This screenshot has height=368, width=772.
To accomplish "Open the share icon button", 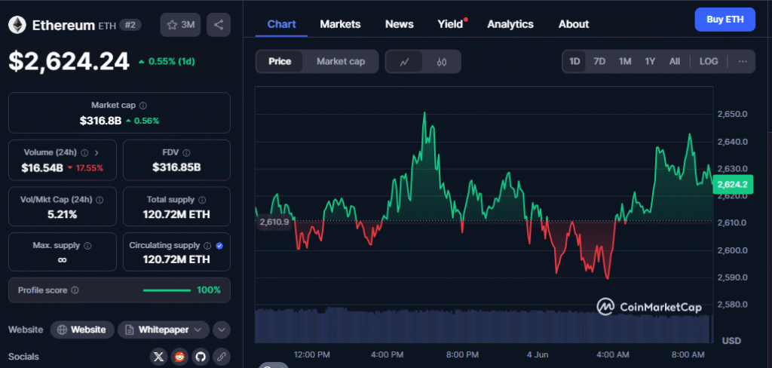I will pyautogui.click(x=219, y=25).
